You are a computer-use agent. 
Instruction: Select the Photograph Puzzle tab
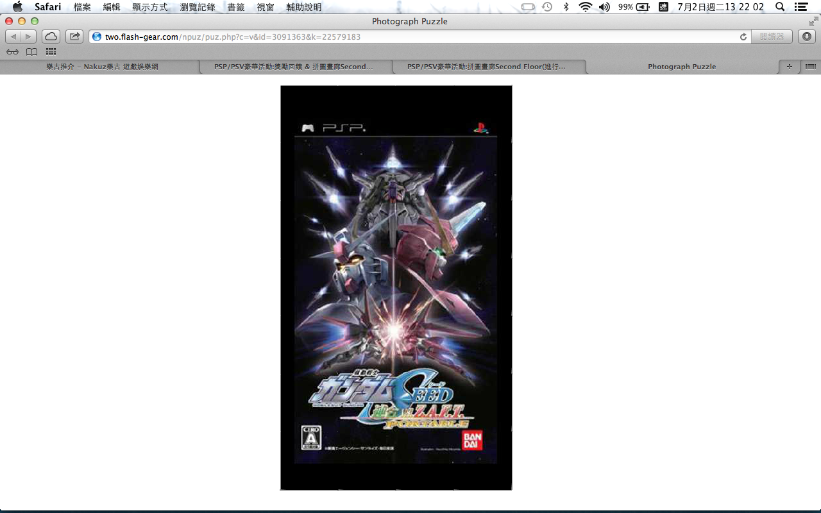coord(682,66)
